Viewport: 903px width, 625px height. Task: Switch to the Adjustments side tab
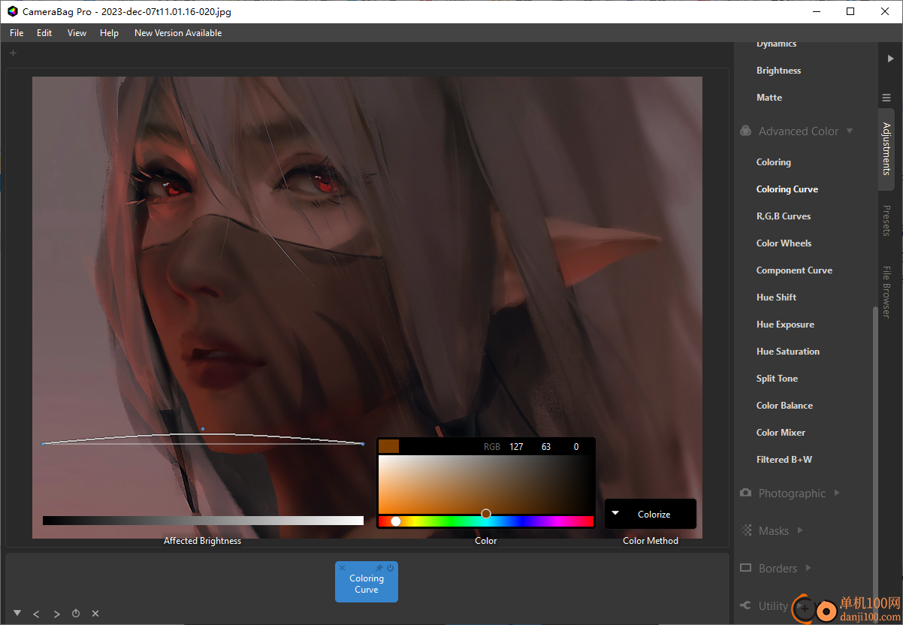click(x=886, y=148)
